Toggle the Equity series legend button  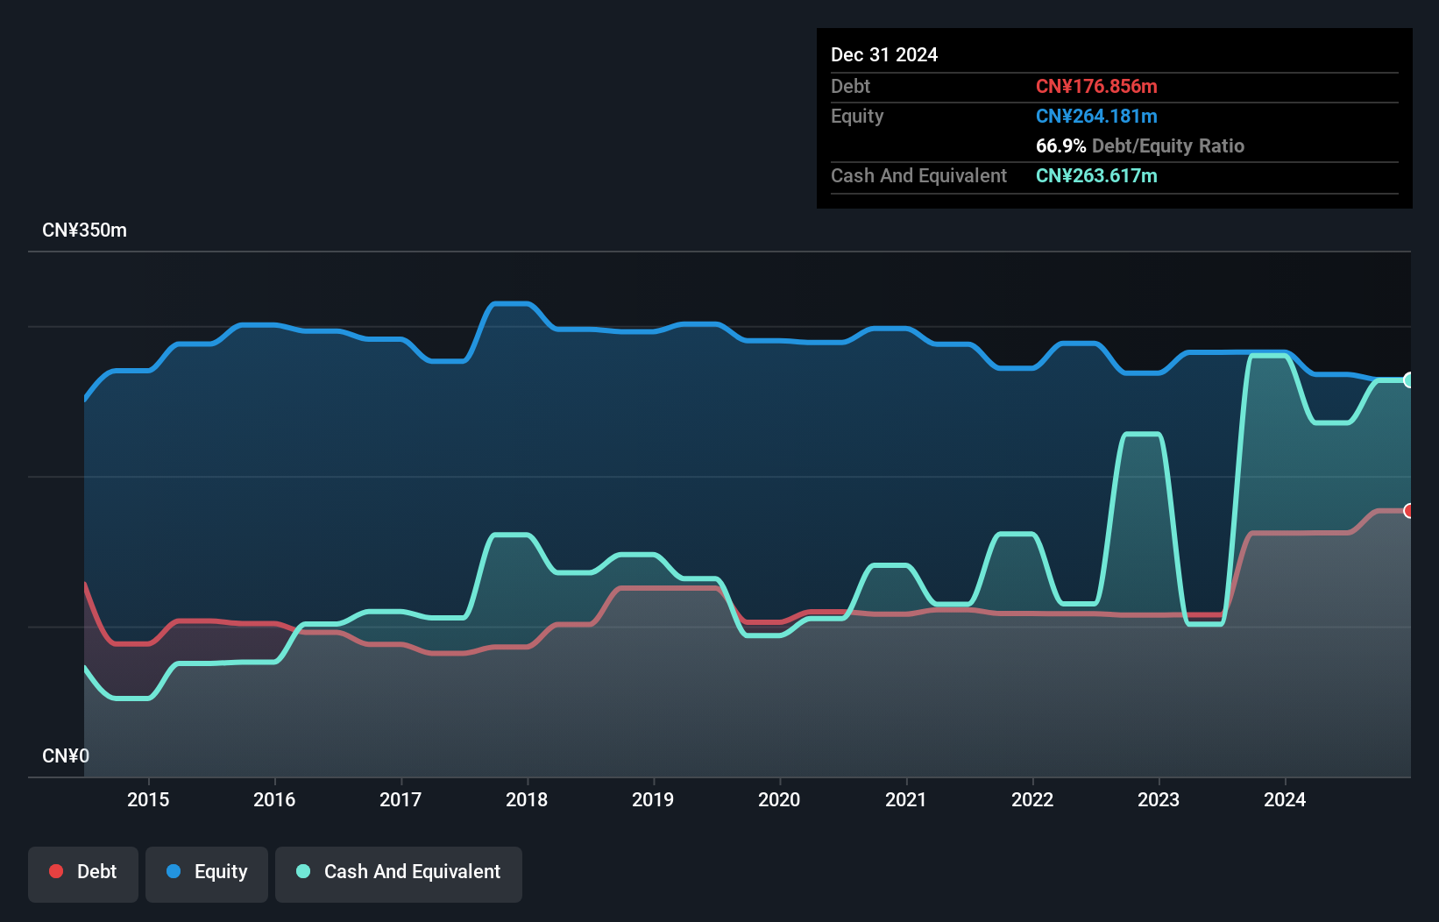(x=207, y=874)
